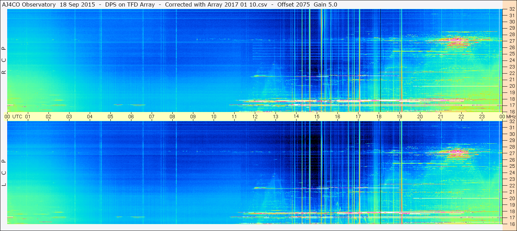The height and width of the screenshot is (231, 517).
Task: Click the 24 MHz tick in LCP panel
Action: pyautogui.click(x=512, y=173)
